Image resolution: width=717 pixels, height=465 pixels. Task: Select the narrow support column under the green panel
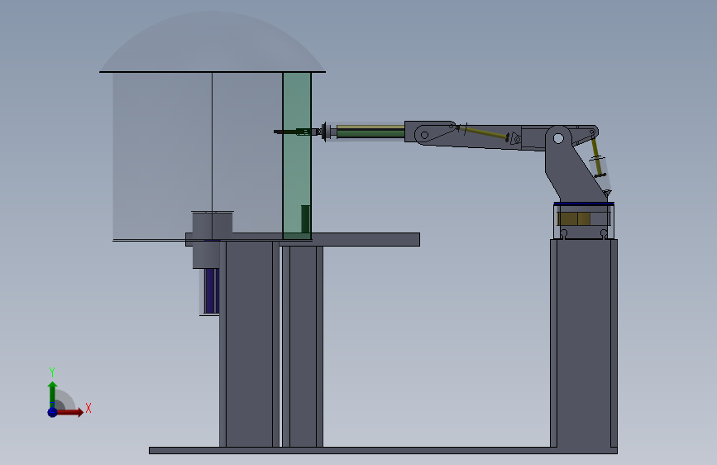303,347
